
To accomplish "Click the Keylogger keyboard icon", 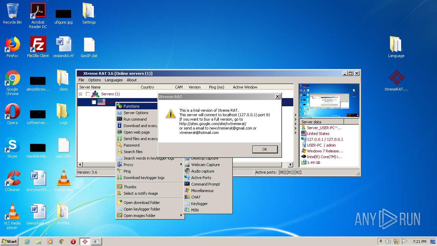I will (x=187, y=204).
